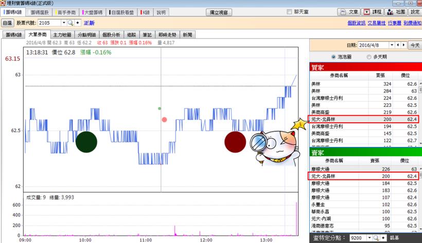Expand the stock code 2105 dropdown
422x243 pixels.
click(64, 23)
